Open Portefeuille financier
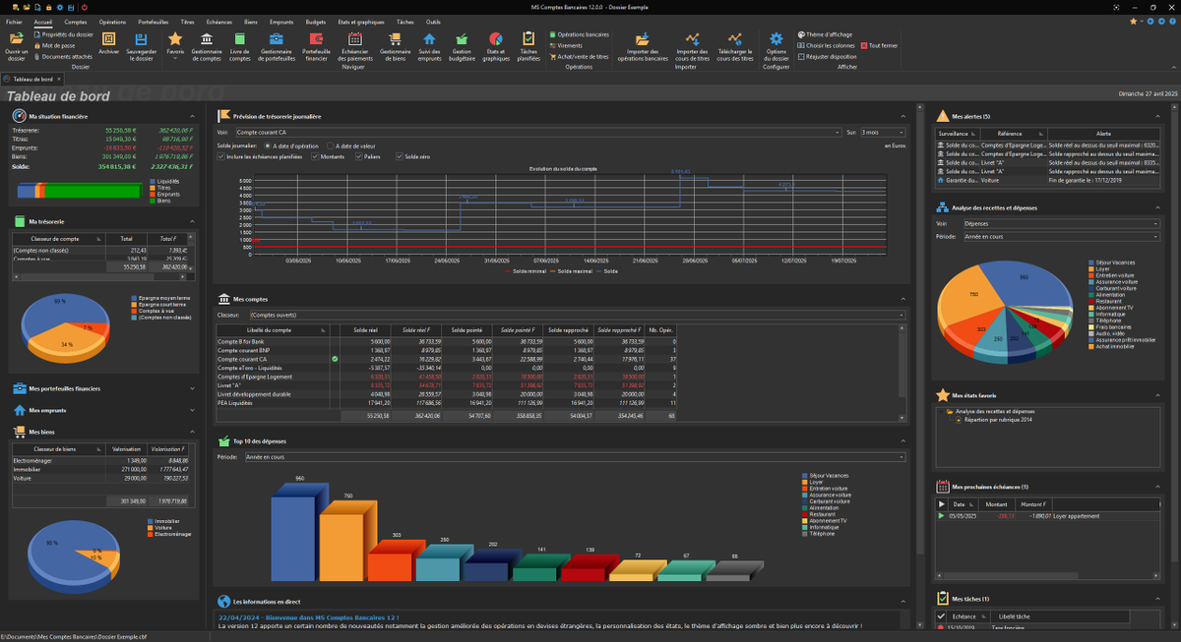The image size is (1181, 642). click(316, 46)
